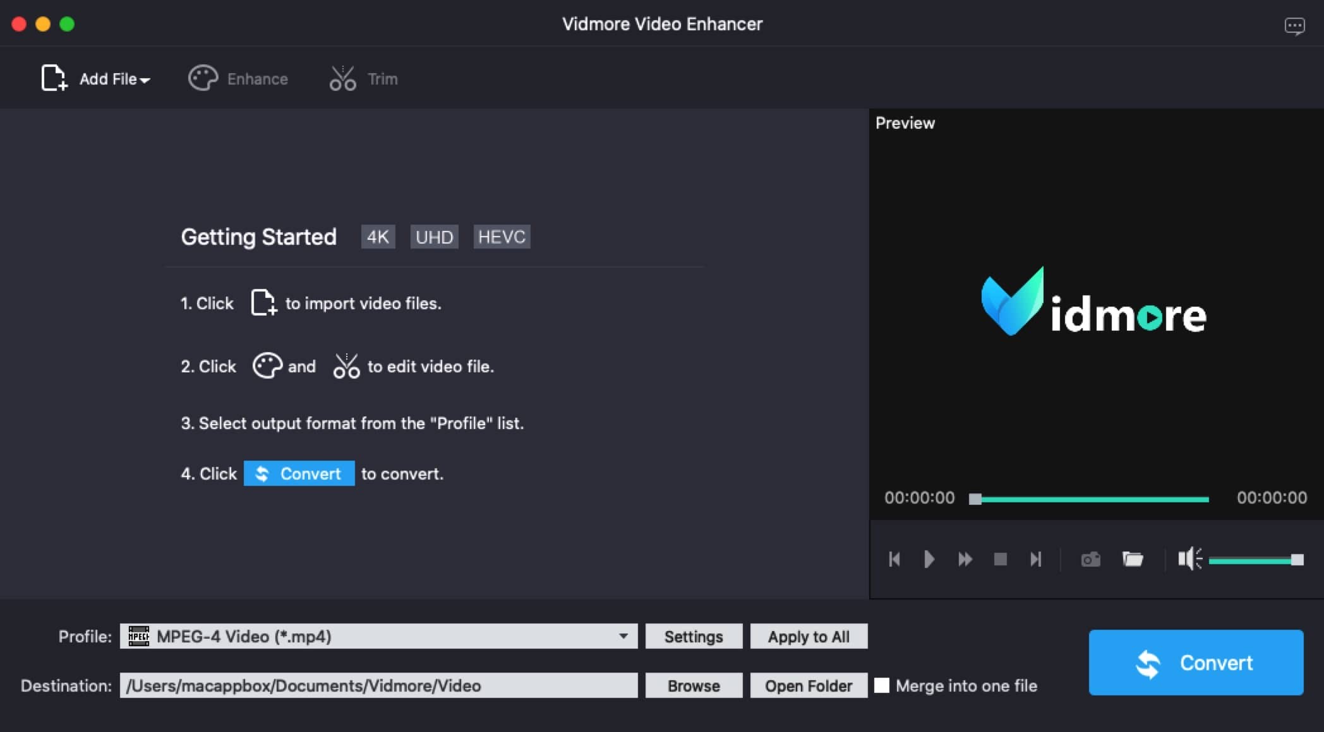Click the UHD badge

coord(434,237)
